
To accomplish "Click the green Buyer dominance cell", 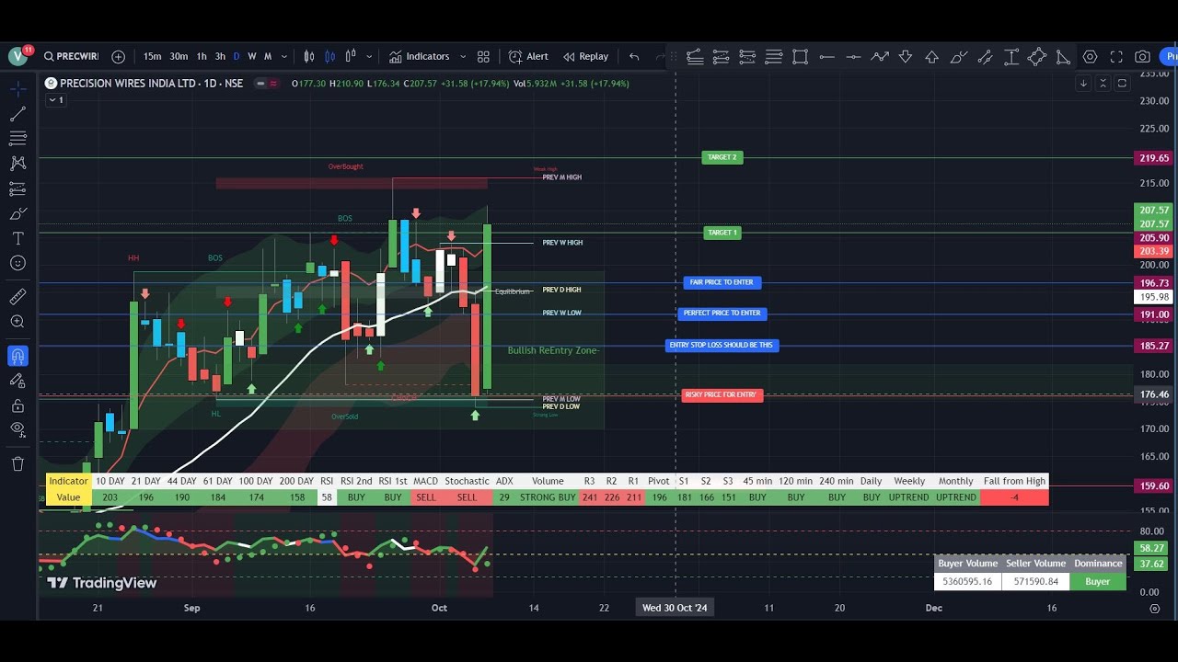I will coord(1098,581).
